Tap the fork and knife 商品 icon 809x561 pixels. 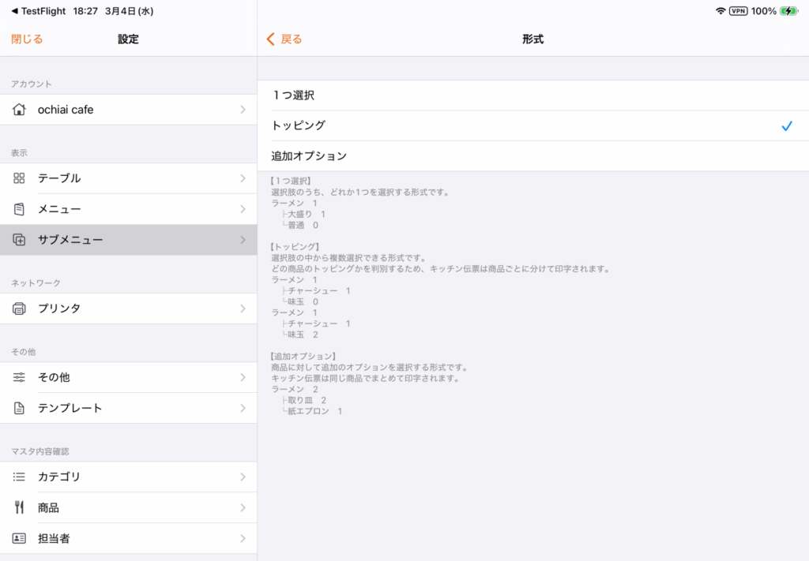click(20, 507)
